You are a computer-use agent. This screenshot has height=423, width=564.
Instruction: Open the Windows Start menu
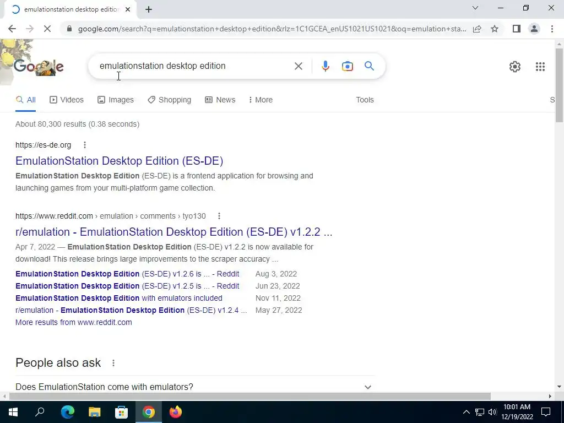coord(13,412)
